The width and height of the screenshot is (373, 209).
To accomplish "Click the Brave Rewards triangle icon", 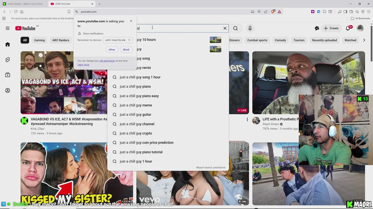I will point(279,12).
